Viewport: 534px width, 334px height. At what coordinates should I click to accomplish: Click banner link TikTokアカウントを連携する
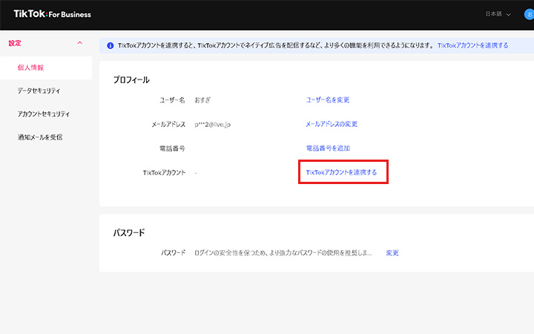pyautogui.click(x=472, y=45)
